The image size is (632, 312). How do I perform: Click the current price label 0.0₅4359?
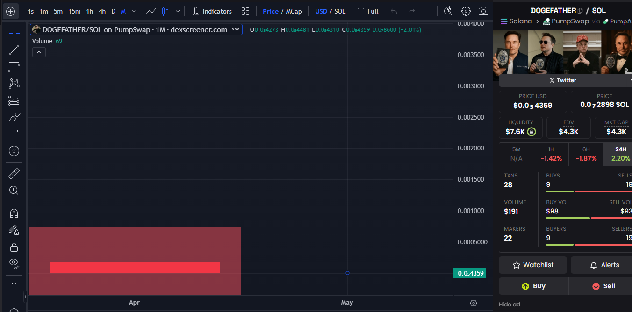click(470, 273)
